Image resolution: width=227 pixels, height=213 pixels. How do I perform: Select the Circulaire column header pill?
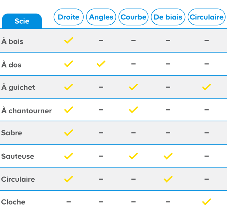(x=206, y=17)
